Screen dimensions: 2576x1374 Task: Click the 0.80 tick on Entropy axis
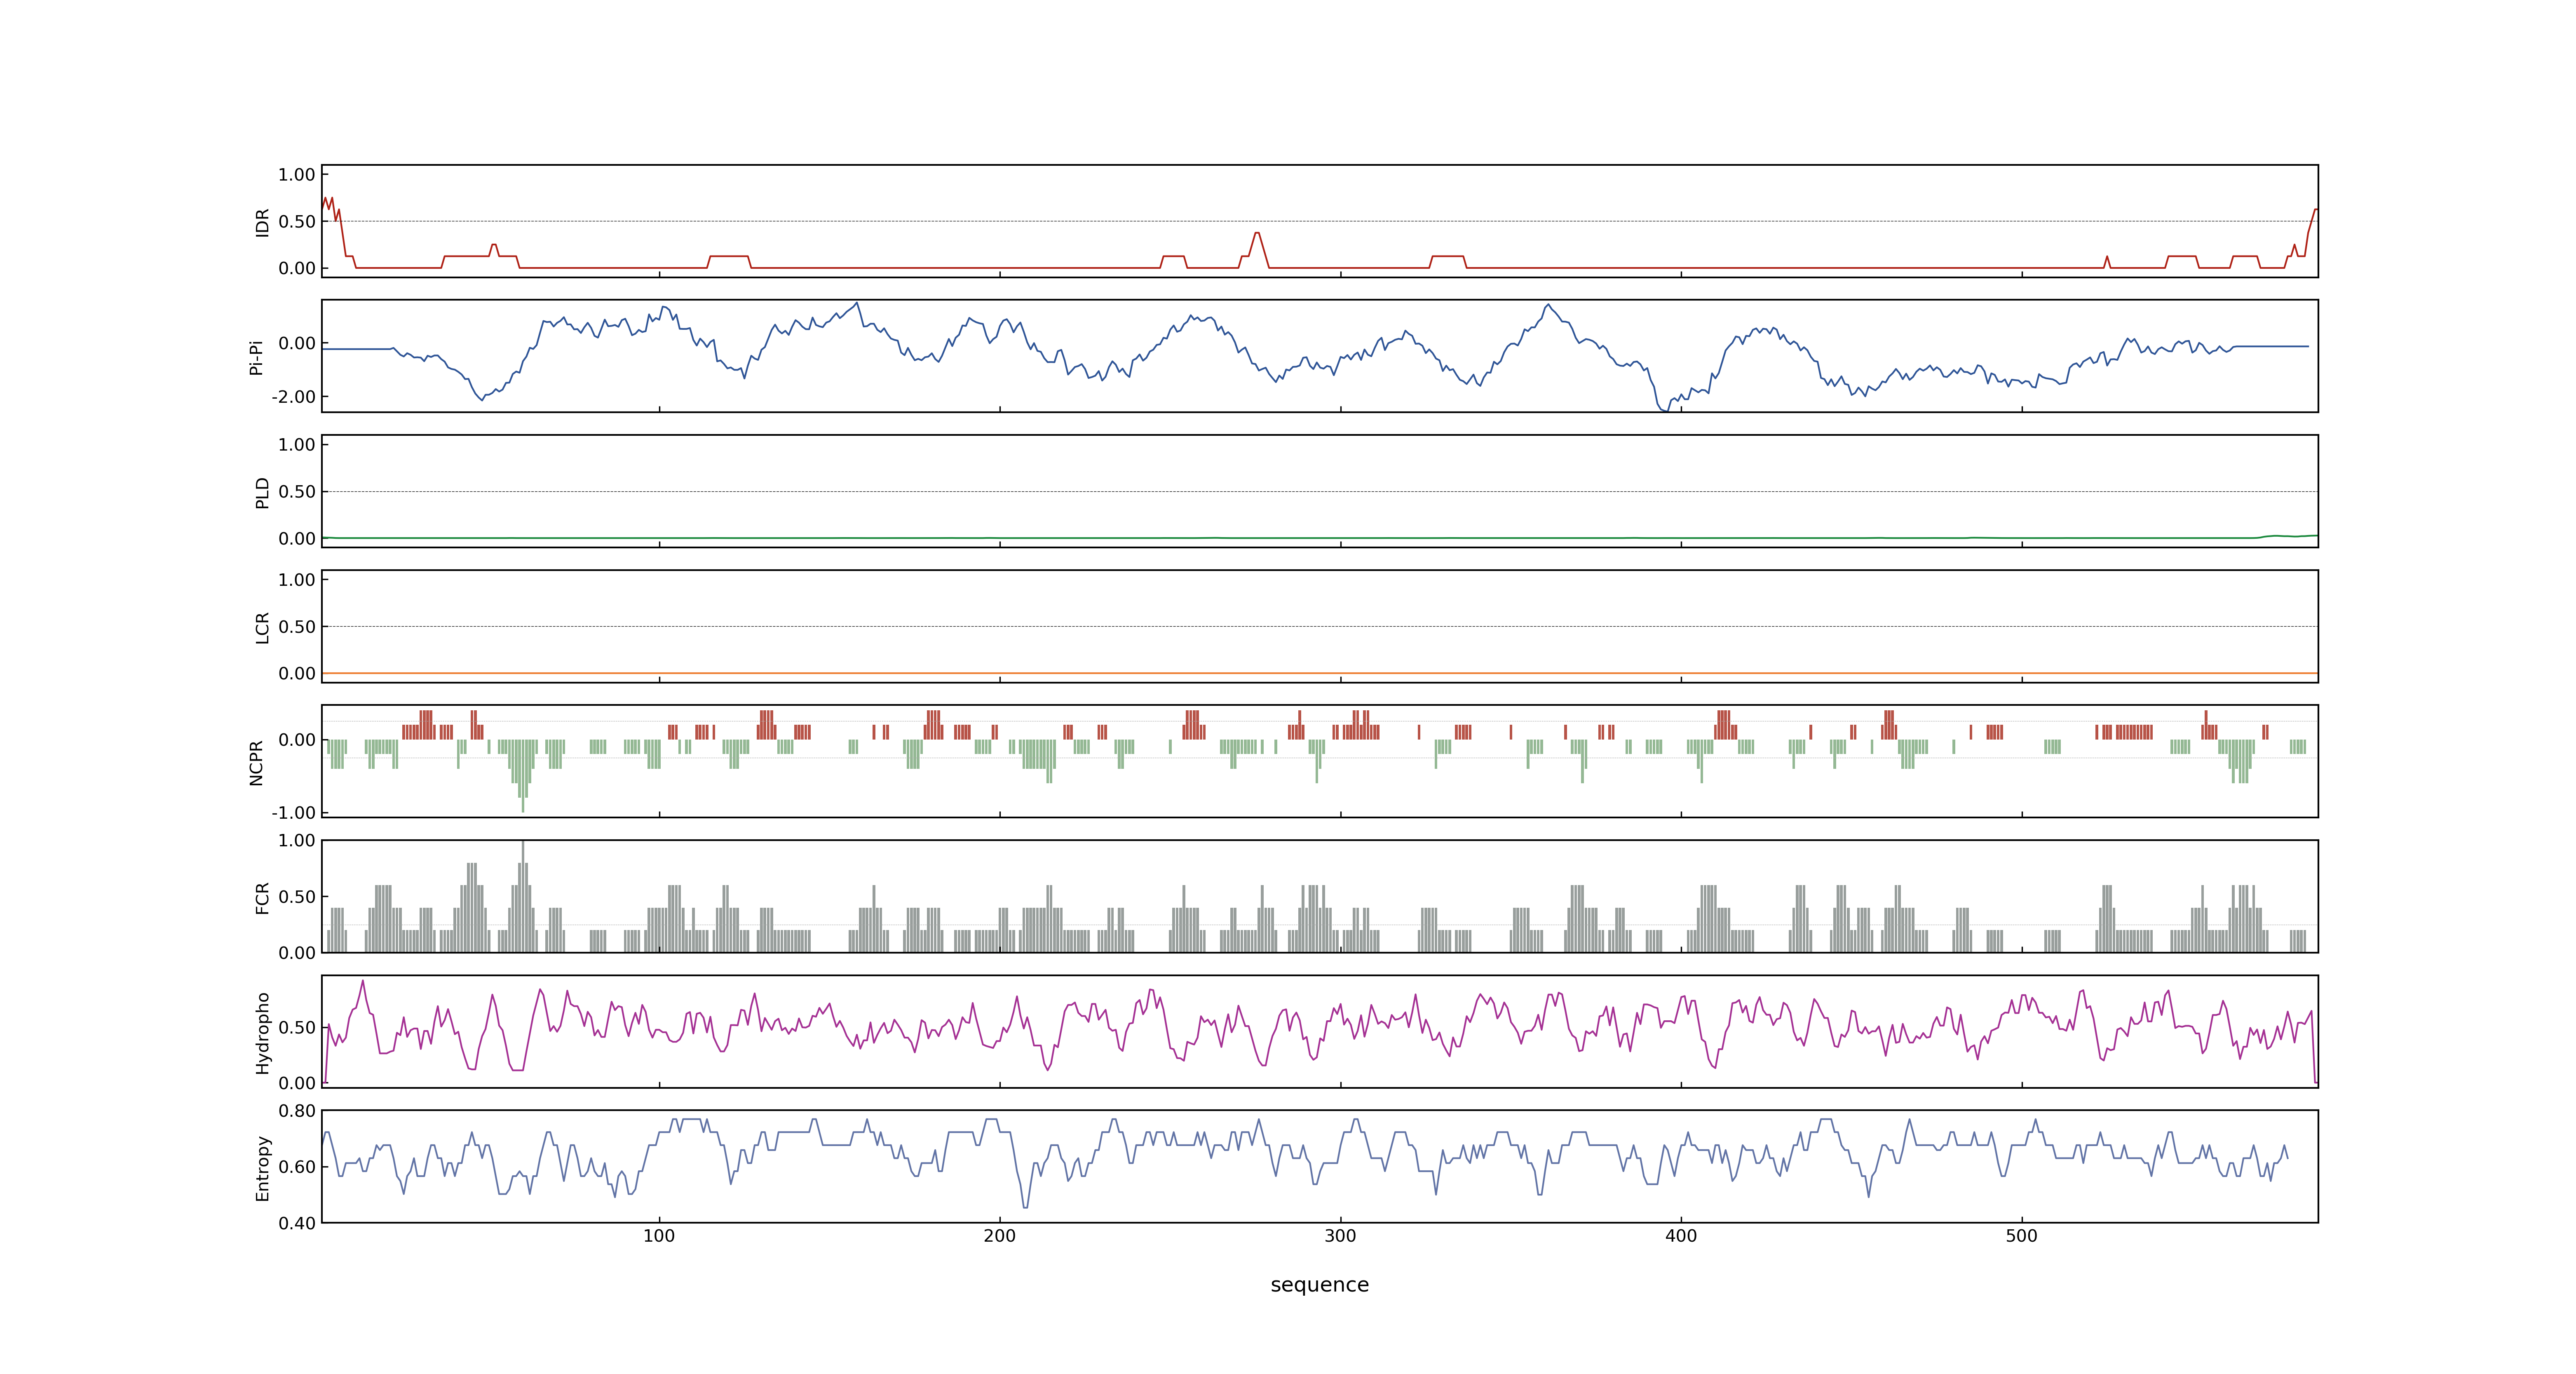(x=297, y=1111)
